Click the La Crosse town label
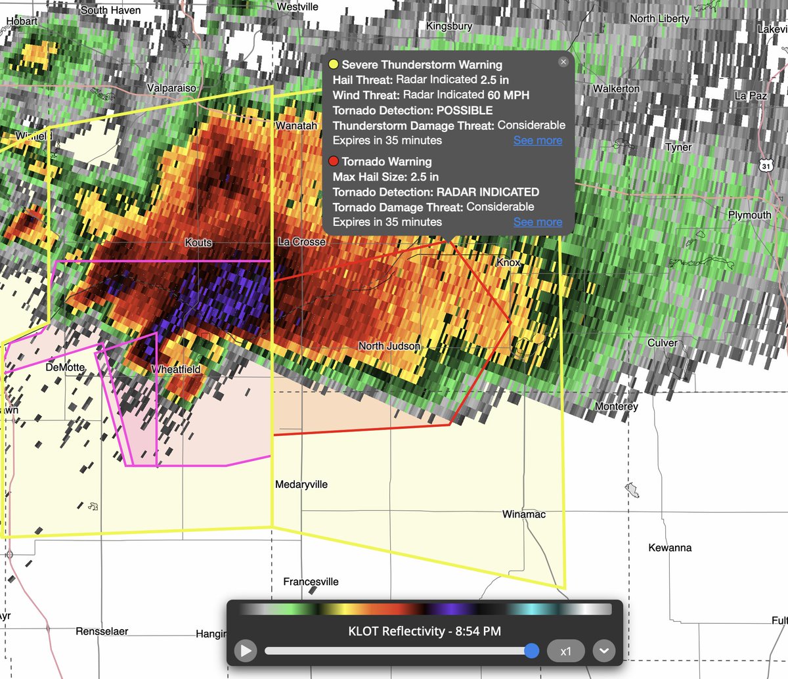 pos(302,242)
